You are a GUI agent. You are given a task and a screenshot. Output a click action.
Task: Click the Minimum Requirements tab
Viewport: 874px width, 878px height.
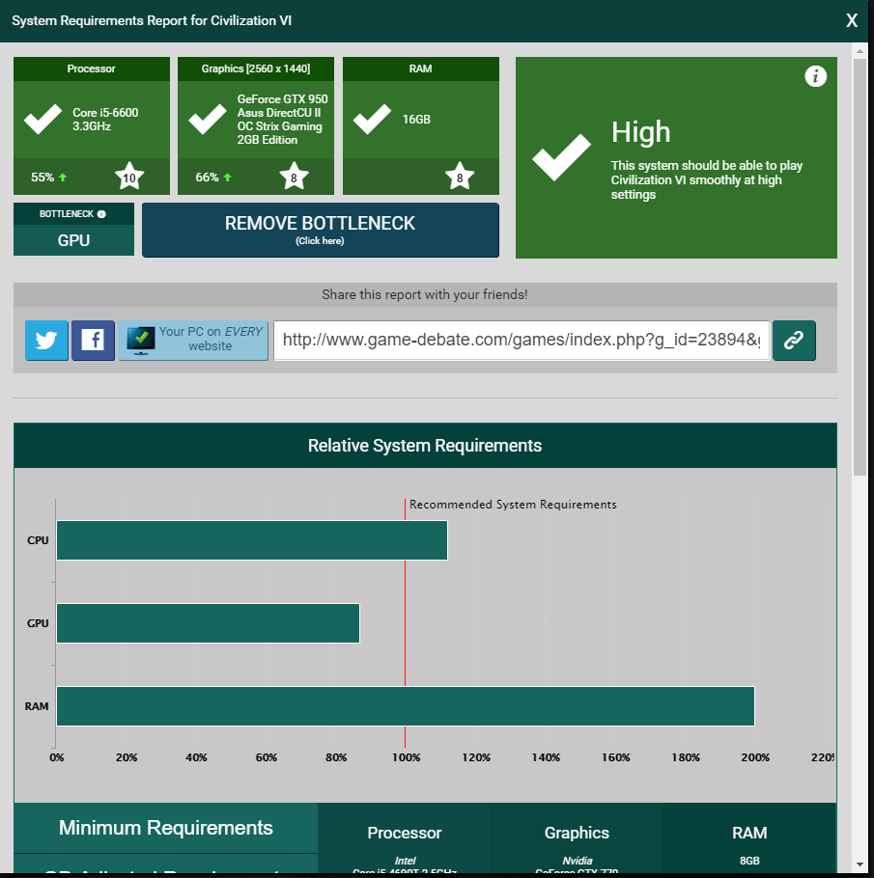(165, 828)
